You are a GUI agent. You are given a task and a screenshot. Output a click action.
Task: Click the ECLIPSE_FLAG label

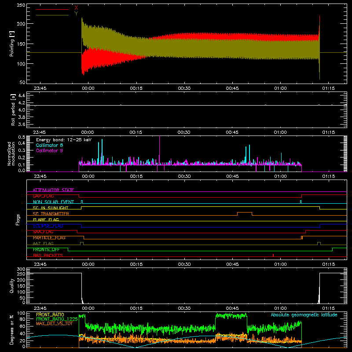(48, 226)
